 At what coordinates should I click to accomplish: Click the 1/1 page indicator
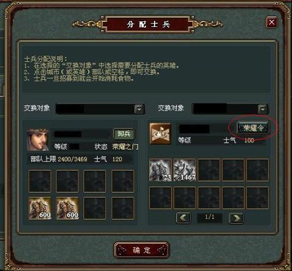(x=210, y=217)
